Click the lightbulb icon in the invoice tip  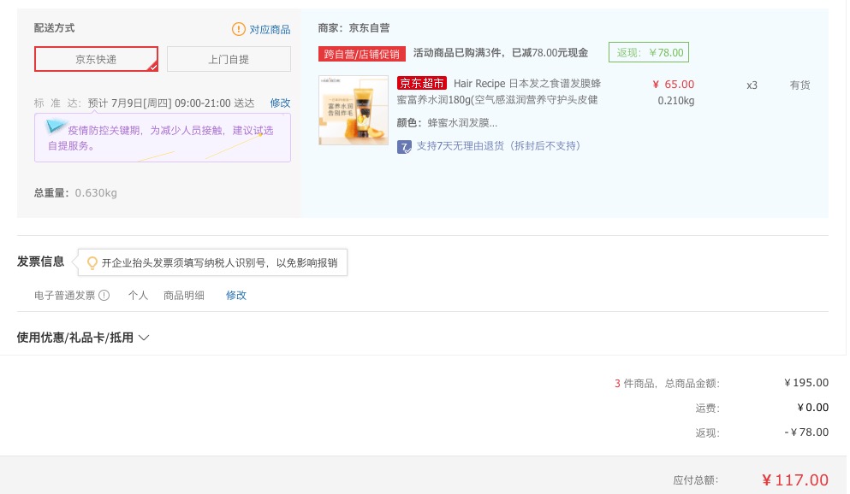[x=92, y=262]
